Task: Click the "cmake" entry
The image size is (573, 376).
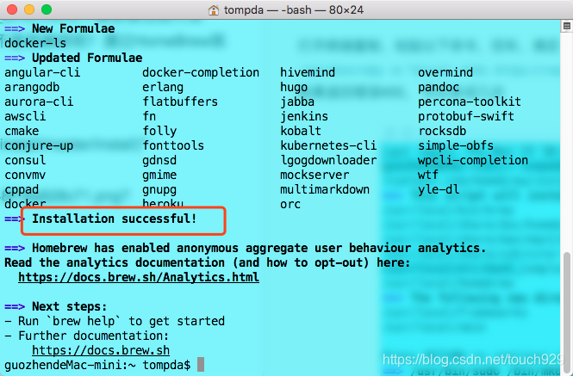Action: [x=22, y=131]
